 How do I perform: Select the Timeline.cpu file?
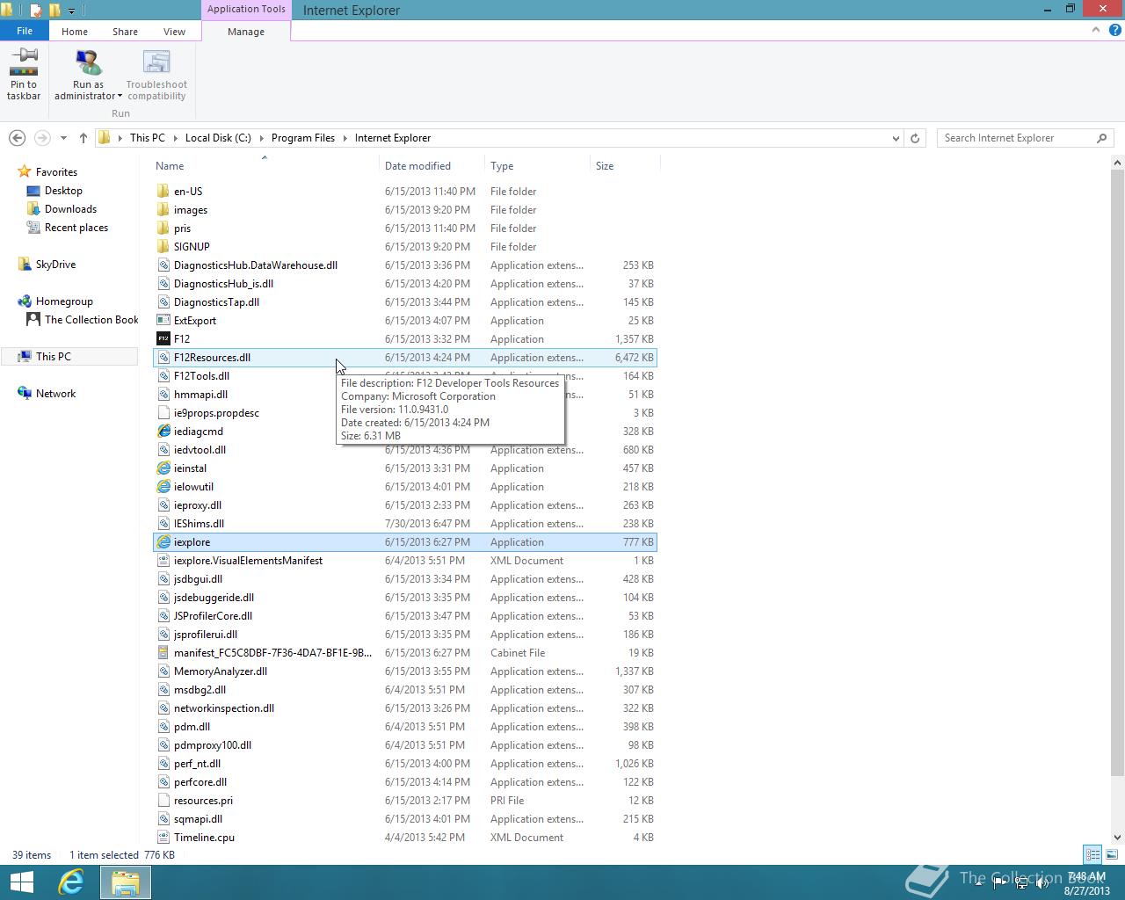coord(204,838)
